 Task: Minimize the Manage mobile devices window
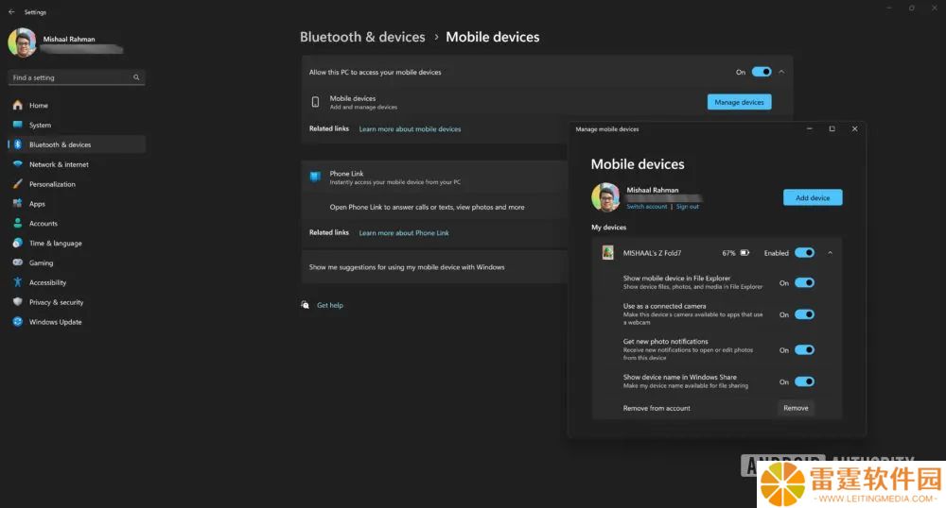pyautogui.click(x=810, y=128)
